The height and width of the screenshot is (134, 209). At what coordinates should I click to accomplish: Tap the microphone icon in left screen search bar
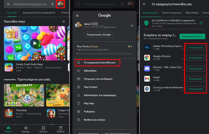click(x=53, y=4)
